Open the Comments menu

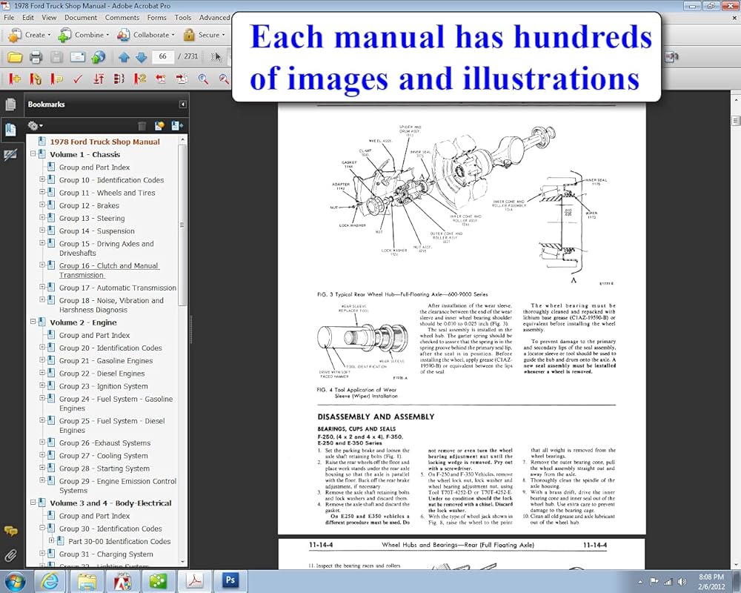click(x=122, y=17)
